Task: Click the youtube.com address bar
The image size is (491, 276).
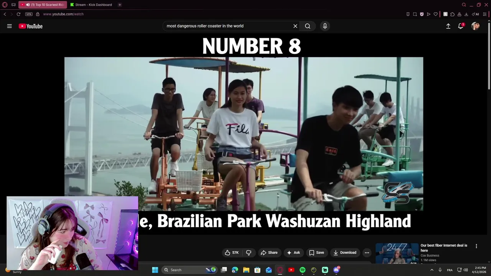Action: [63, 14]
